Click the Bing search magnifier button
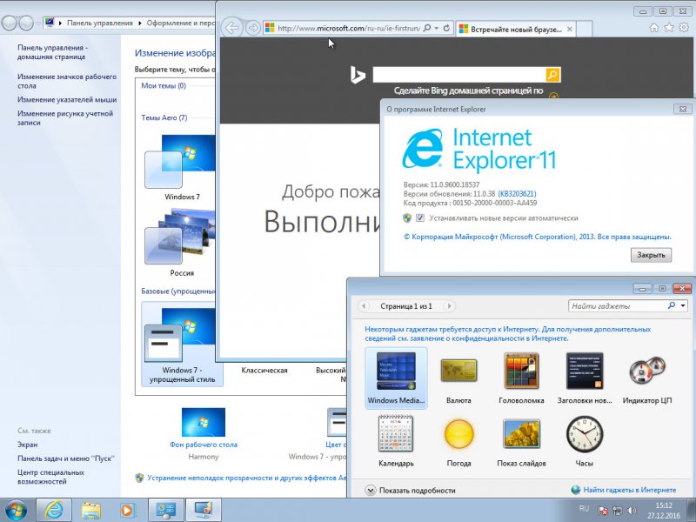696x522 pixels. click(552, 75)
